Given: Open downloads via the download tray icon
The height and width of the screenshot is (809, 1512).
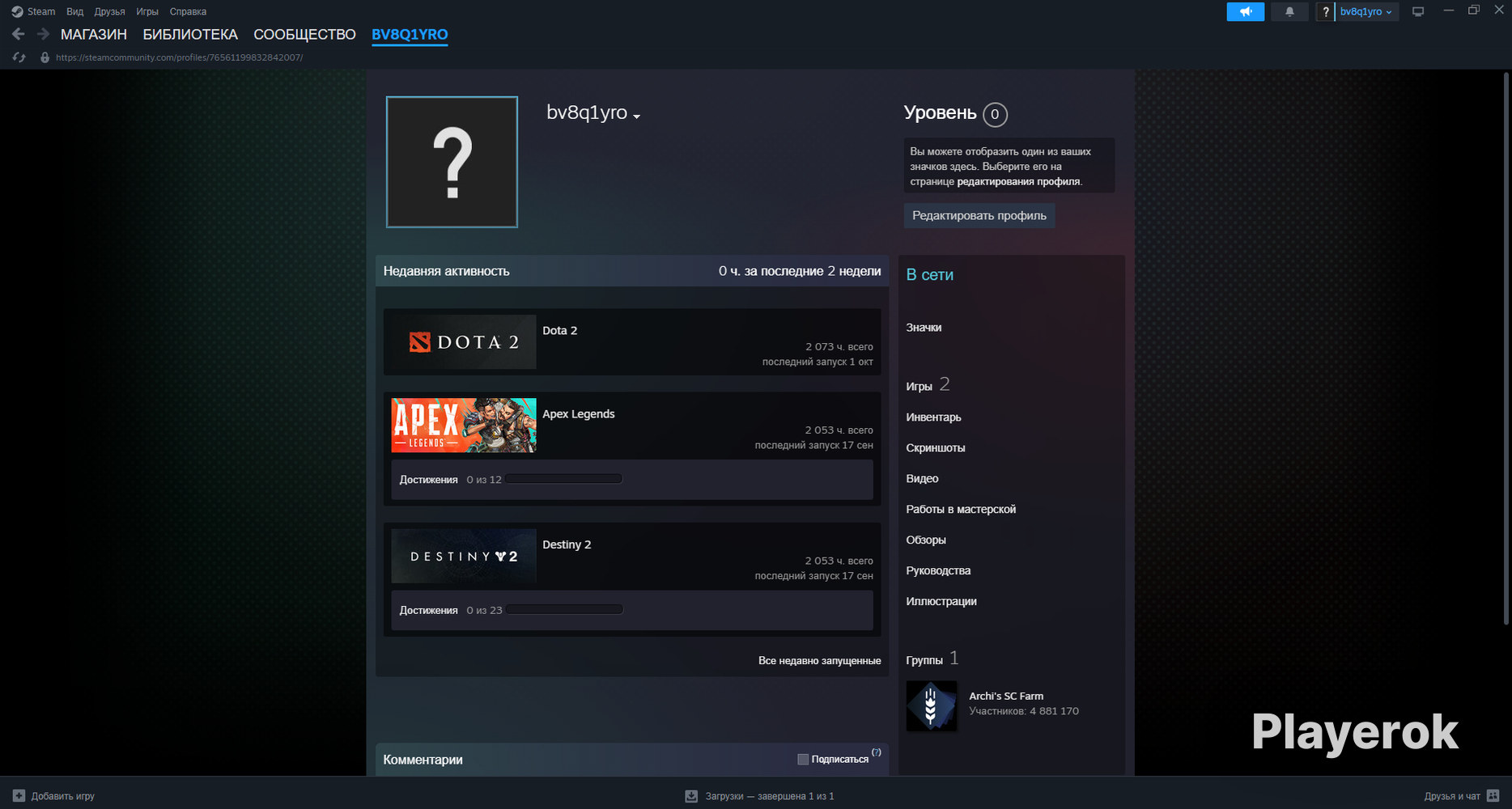Looking at the screenshot, I should coord(691,796).
